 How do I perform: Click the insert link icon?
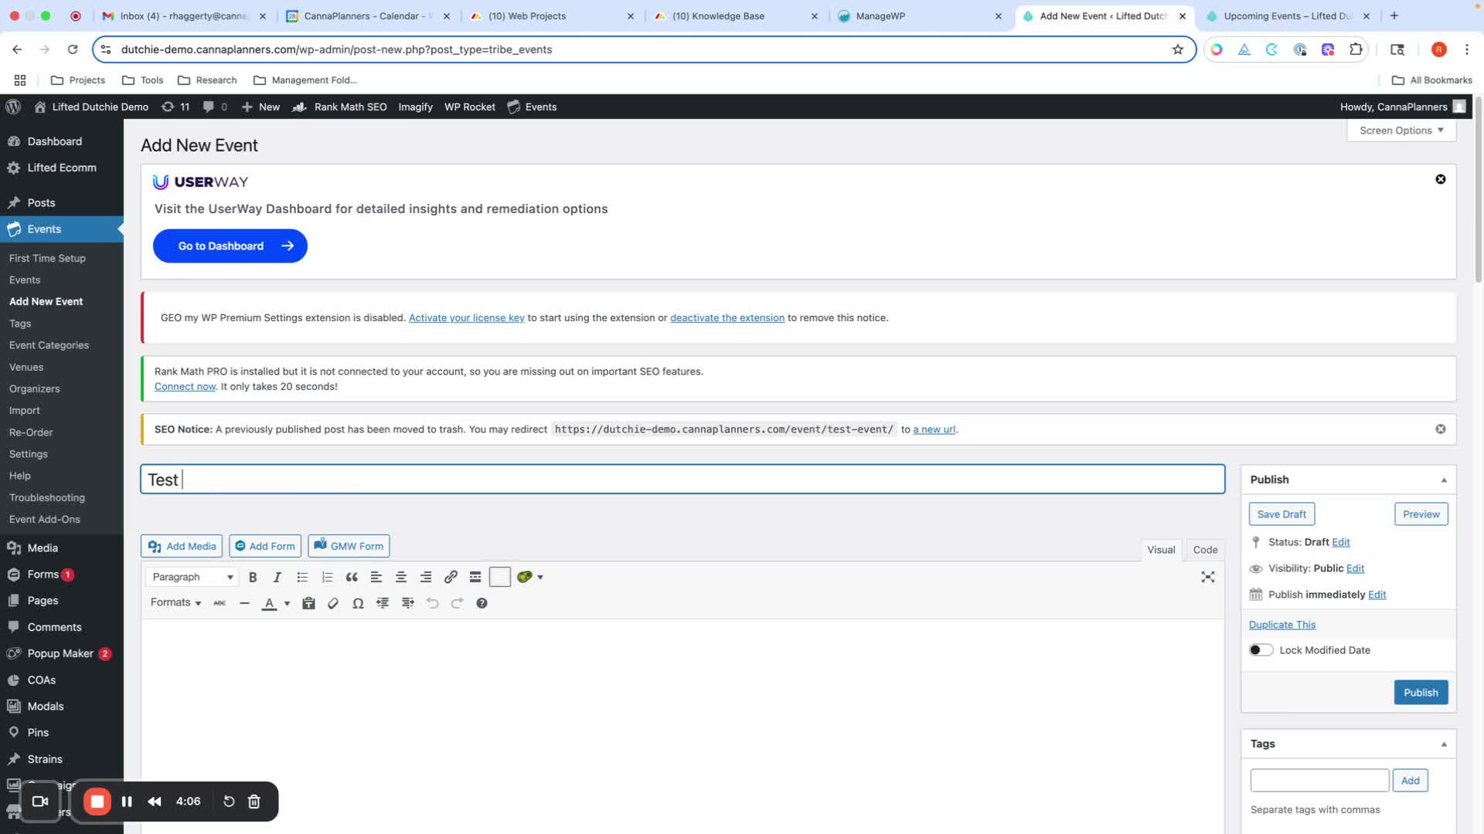coord(451,578)
